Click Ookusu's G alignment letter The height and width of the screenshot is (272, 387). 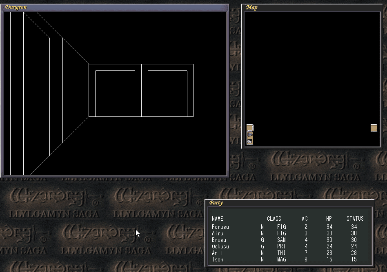(262, 246)
